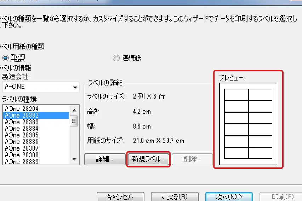Select AOne 28204 in the label list
The image size is (302, 201).
22,109
